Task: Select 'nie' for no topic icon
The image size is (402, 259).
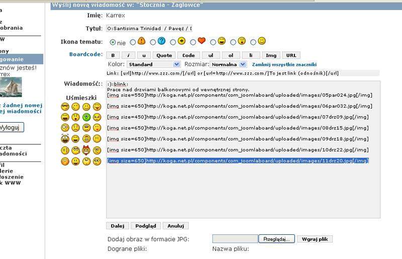Action: pos(113,42)
